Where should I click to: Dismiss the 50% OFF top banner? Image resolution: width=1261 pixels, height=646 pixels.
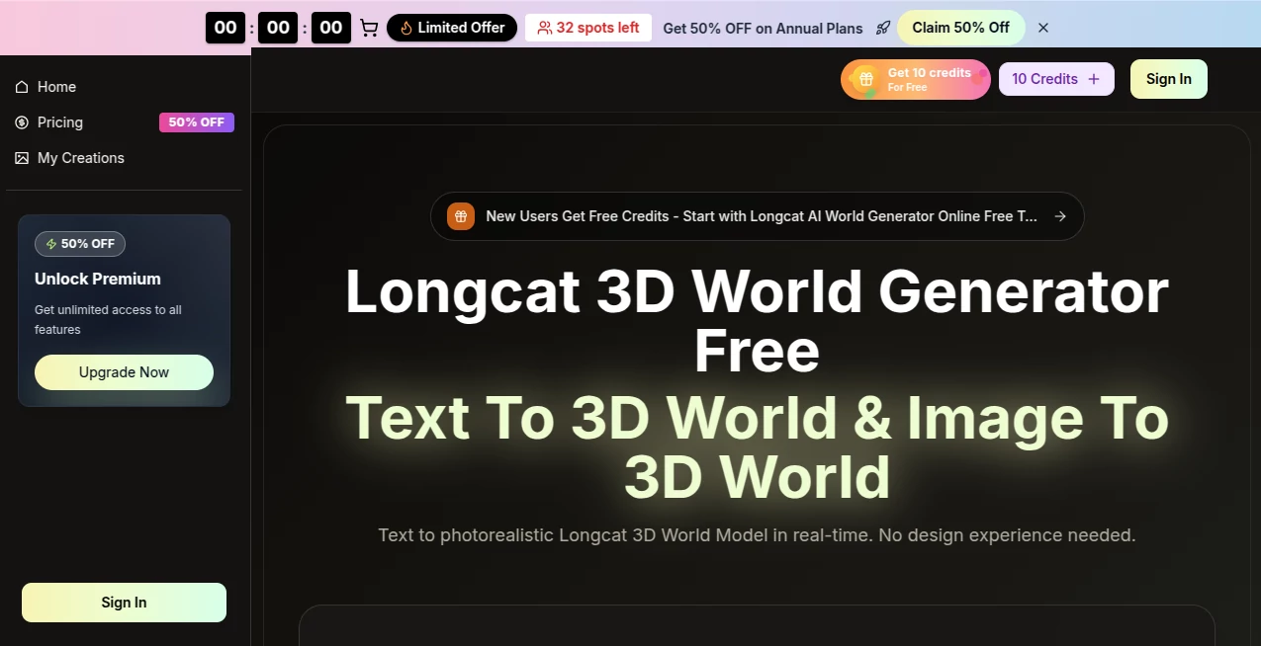[1042, 28]
